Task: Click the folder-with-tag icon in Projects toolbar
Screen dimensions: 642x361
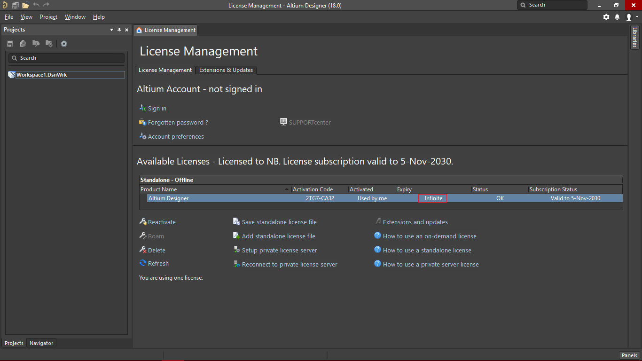Action: (x=36, y=44)
